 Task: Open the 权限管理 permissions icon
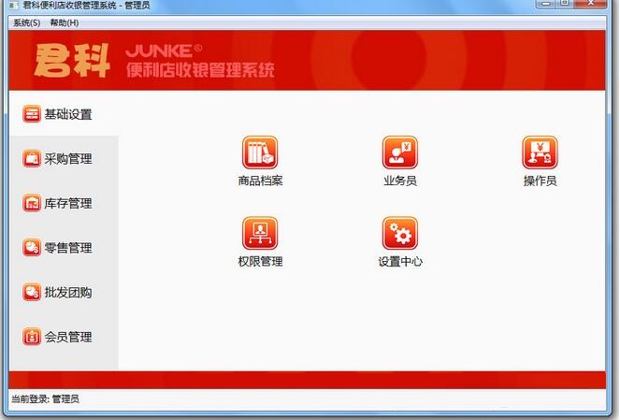pyautogui.click(x=260, y=233)
